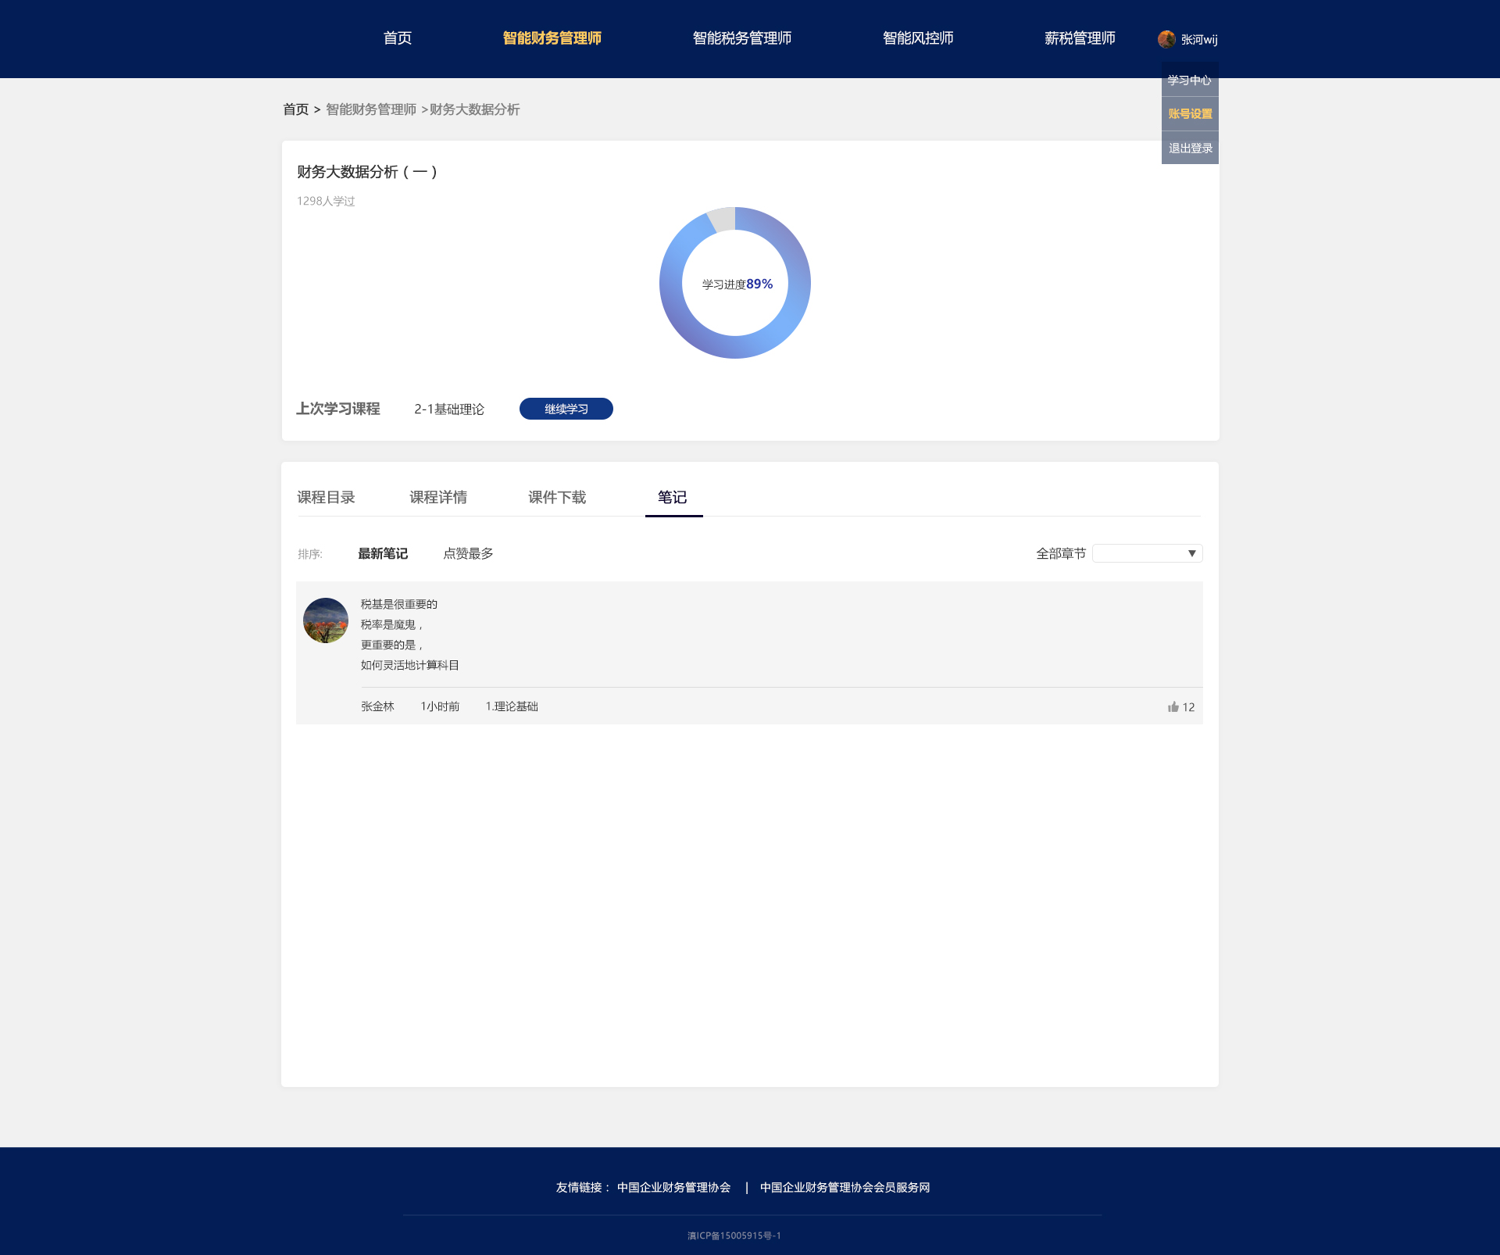Click 财务大数据分析 in the breadcrumb
Image resolution: width=1500 pixels, height=1255 pixels.
(x=475, y=109)
